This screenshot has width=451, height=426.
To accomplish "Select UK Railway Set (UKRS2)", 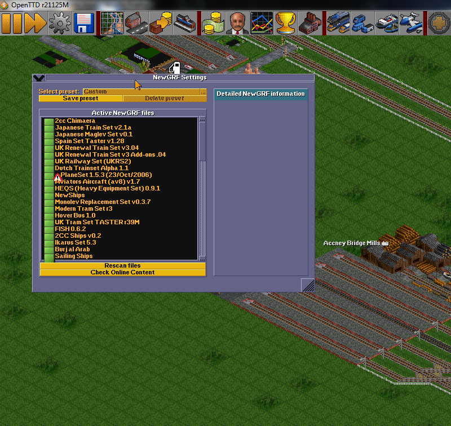I will pyautogui.click(x=120, y=161).
